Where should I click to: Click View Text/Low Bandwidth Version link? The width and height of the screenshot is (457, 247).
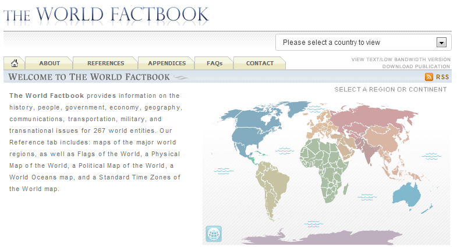pyautogui.click(x=401, y=59)
